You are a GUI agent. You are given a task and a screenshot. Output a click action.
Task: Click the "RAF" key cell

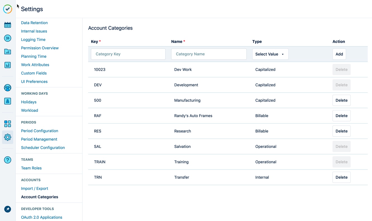(x=98, y=116)
